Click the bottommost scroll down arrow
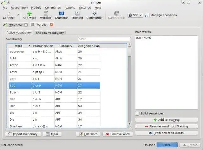This screenshot has height=150, width=203. point(129,127)
